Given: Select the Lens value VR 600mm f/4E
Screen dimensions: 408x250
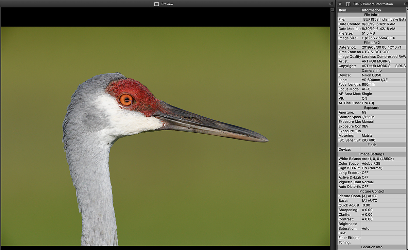Looking at the screenshot, I should pos(375,80).
